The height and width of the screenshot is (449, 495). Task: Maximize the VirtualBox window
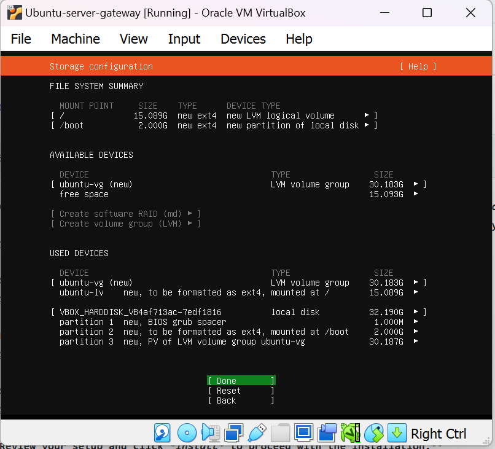(427, 13)
